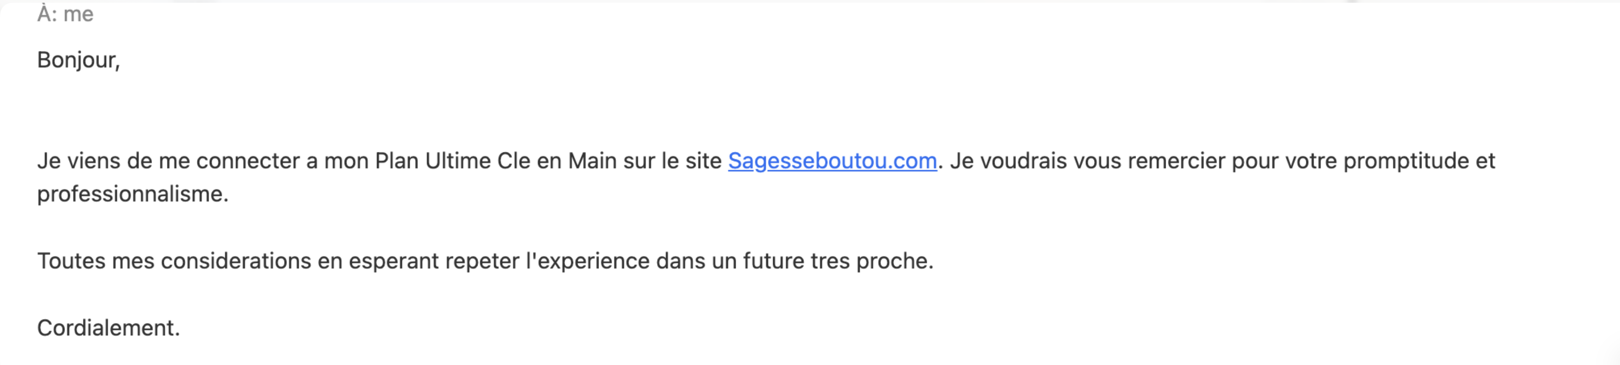Click the "Bonjour," greeting text
Viewport: 1620px width, 365px height.
(x=79, y=60)
